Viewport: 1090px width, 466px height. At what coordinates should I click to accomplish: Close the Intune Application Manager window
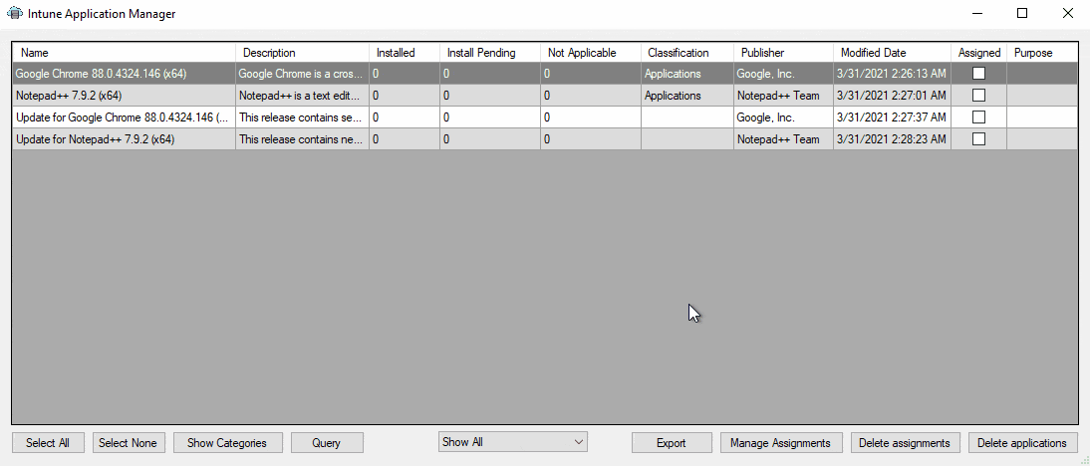click(x=1068, y=13)
